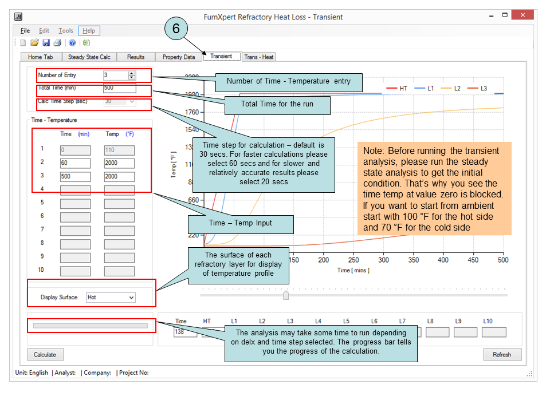Image resolution: width=550 pixels, height=412 pixels.
Task: Decrease Number of Entry with the down arrow
Action: (132, 77)
